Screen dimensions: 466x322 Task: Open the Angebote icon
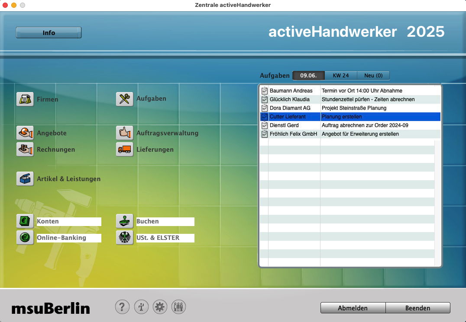25,133
